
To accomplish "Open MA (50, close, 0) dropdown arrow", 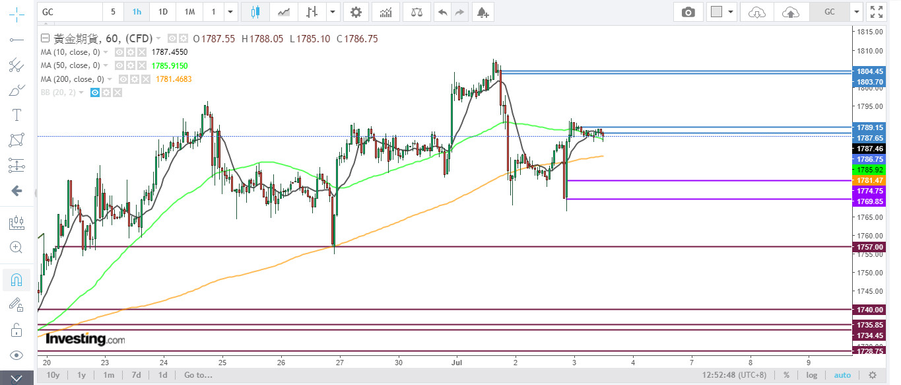I will [106, 65].
